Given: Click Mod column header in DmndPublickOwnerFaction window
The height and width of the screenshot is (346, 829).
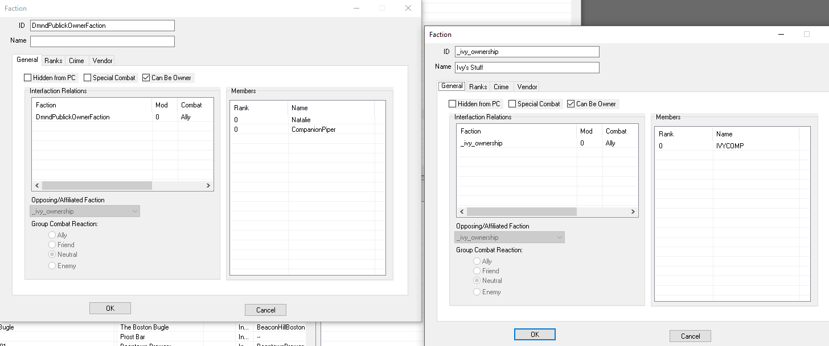Looking at the screenshot, I should coord(165,105).
